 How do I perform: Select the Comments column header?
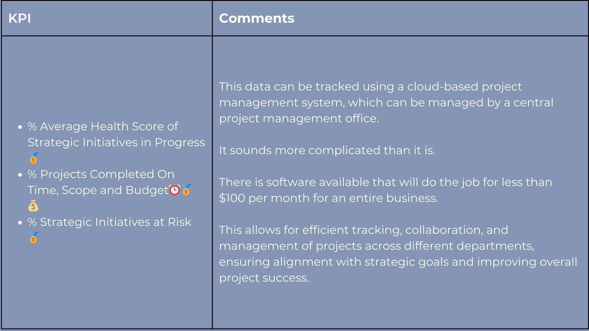pyautogui.click(x=256, y=18)
